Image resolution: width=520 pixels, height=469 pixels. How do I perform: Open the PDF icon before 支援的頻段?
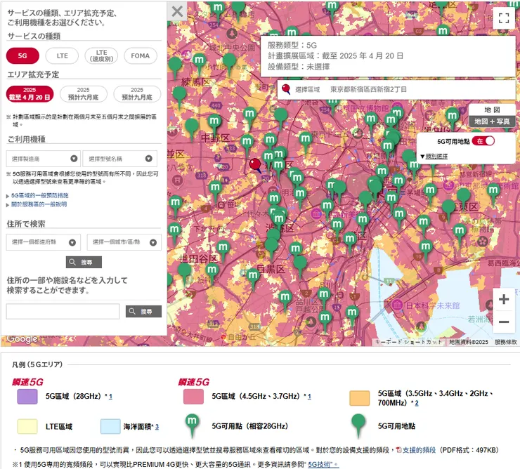coord(398,450)
